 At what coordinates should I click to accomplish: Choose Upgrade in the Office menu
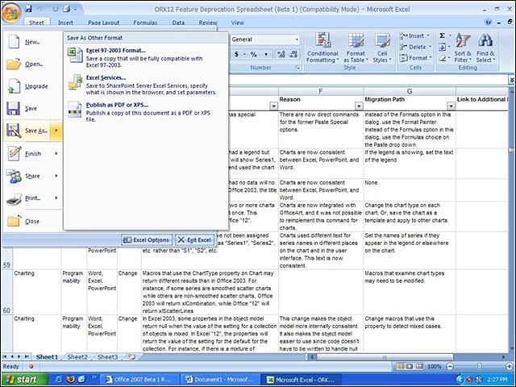tap(32, 86)
